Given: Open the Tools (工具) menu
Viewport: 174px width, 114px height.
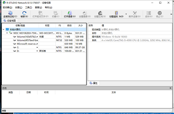Looking at the screenshot, I should [x=28, y=8].
